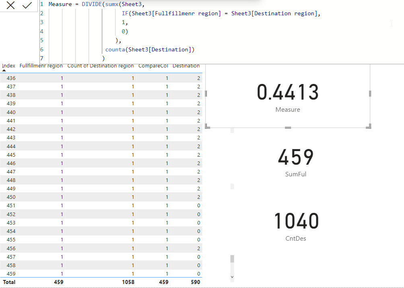Click formula line 2 IF condition
This screenshot has height=288, width=404.
tap(221, 13)
